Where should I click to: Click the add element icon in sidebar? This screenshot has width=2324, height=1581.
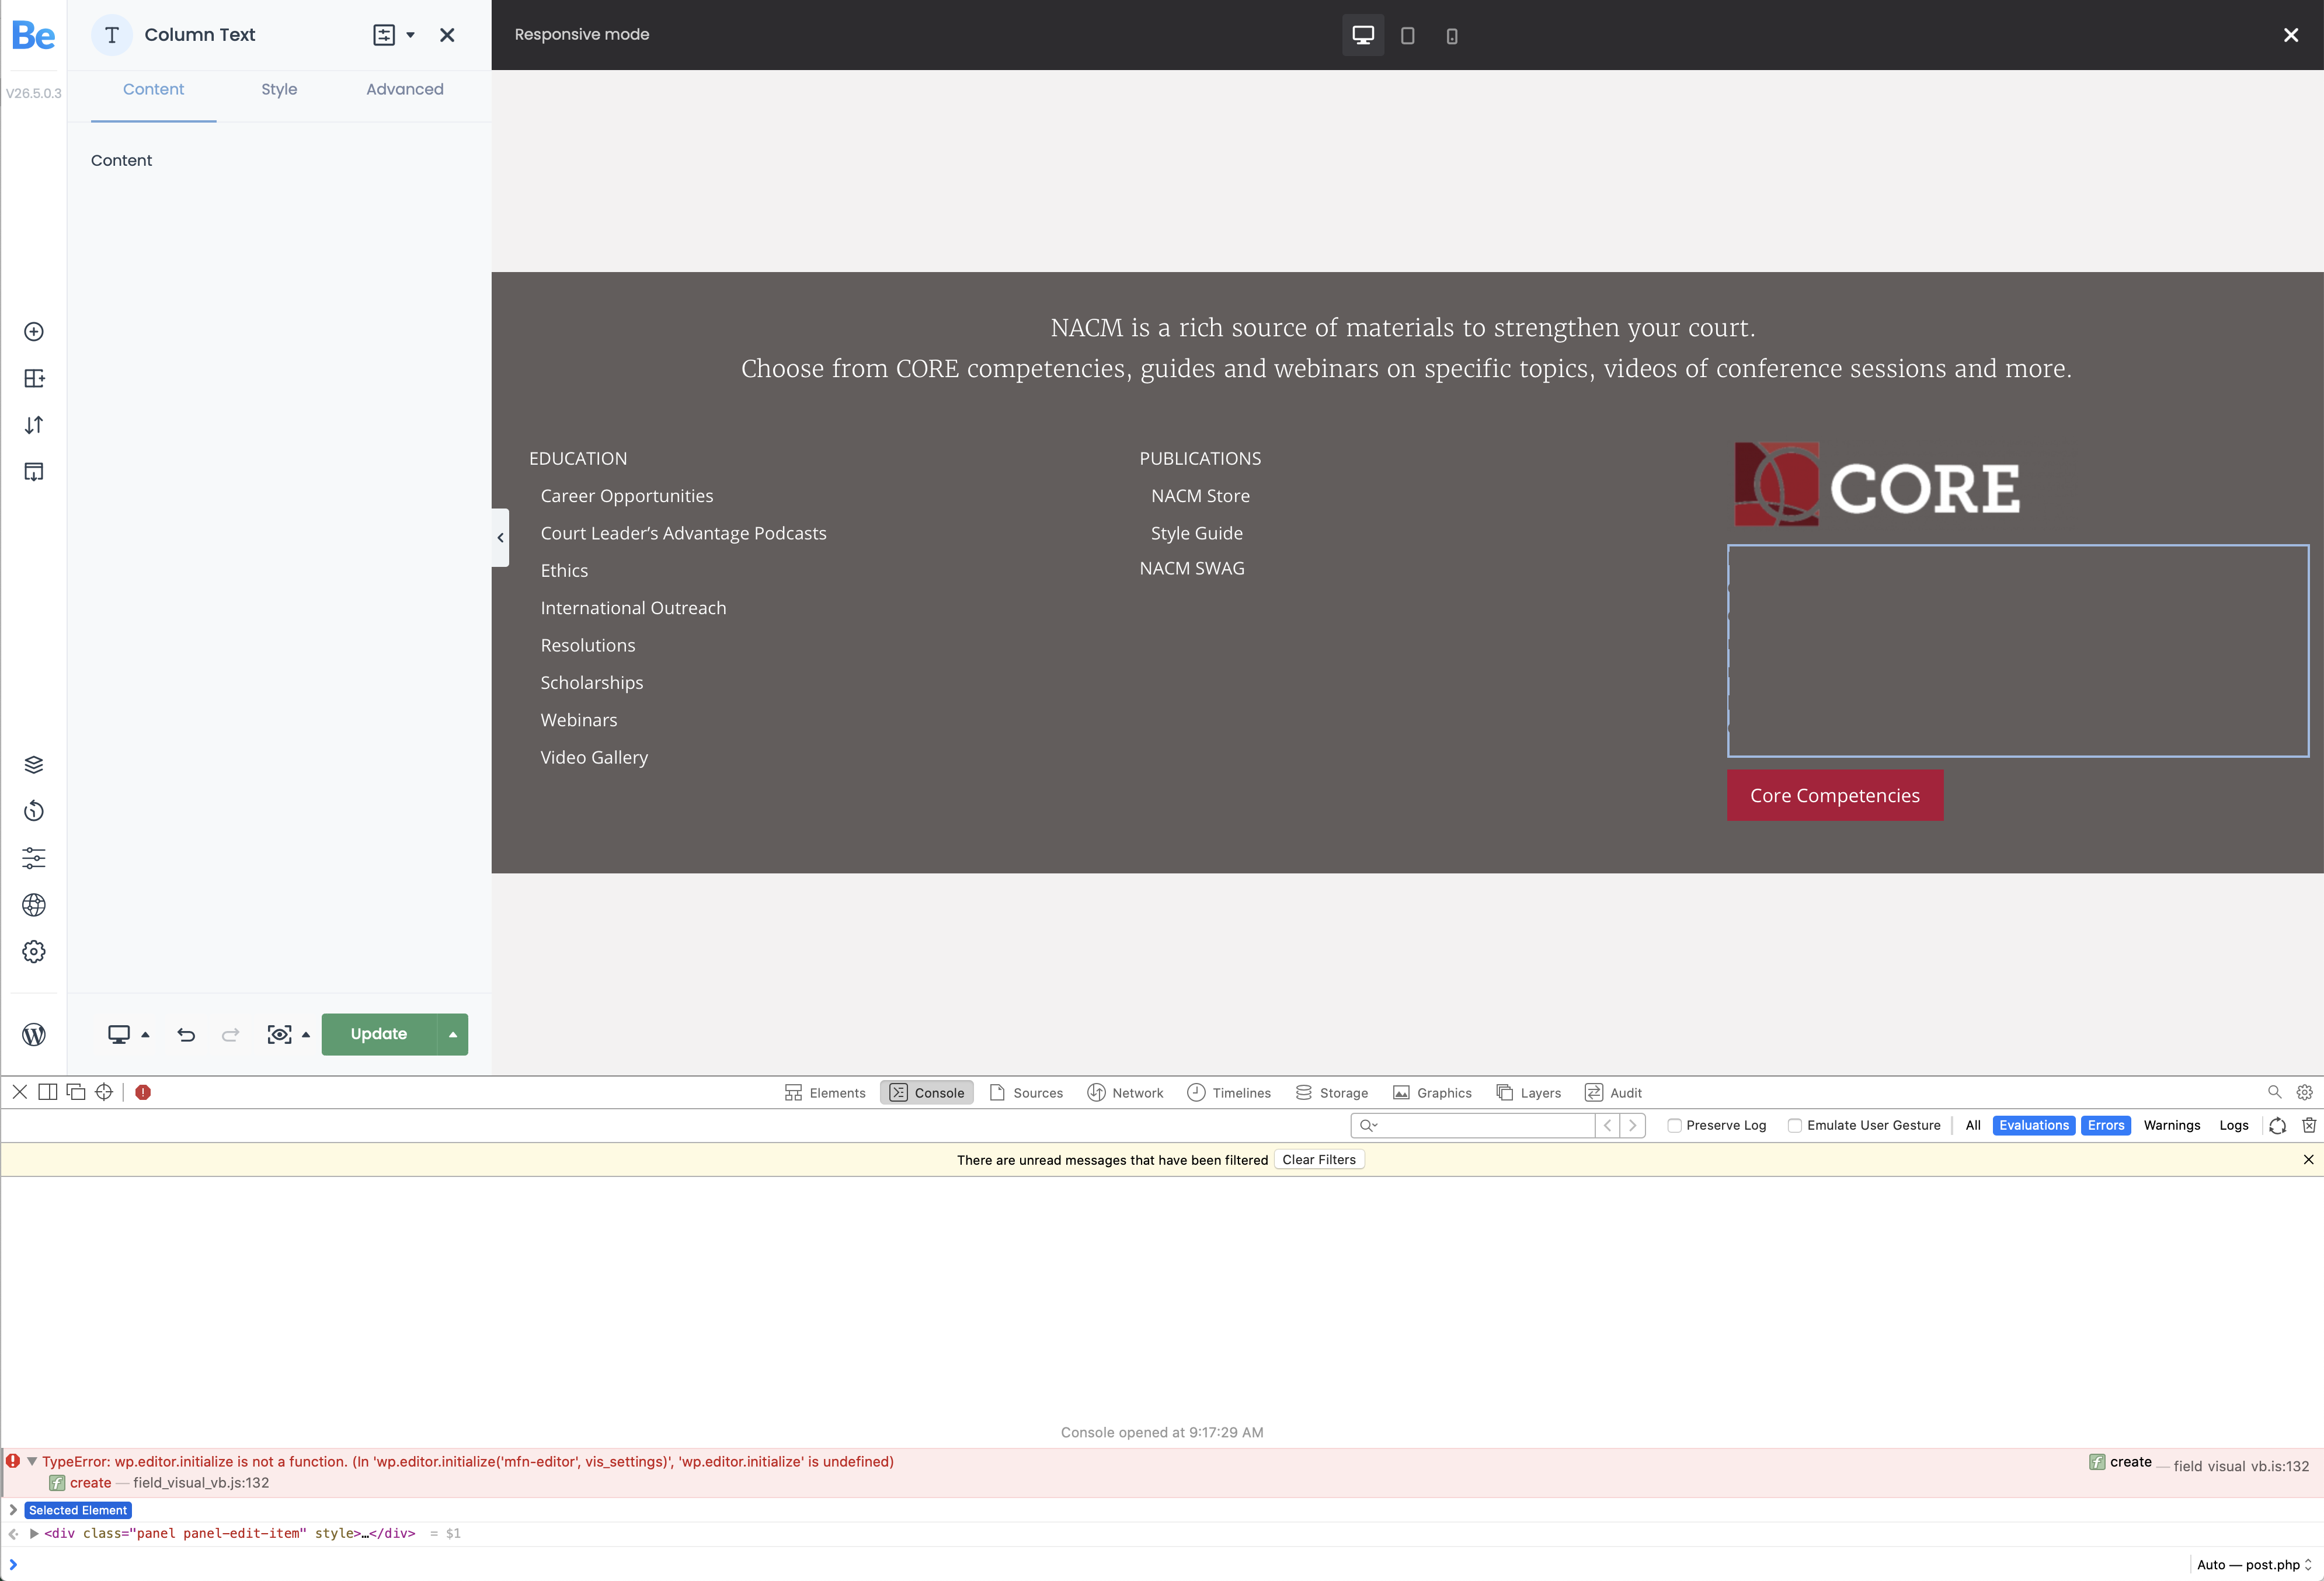pyautogui.click(x=33, y=332)
